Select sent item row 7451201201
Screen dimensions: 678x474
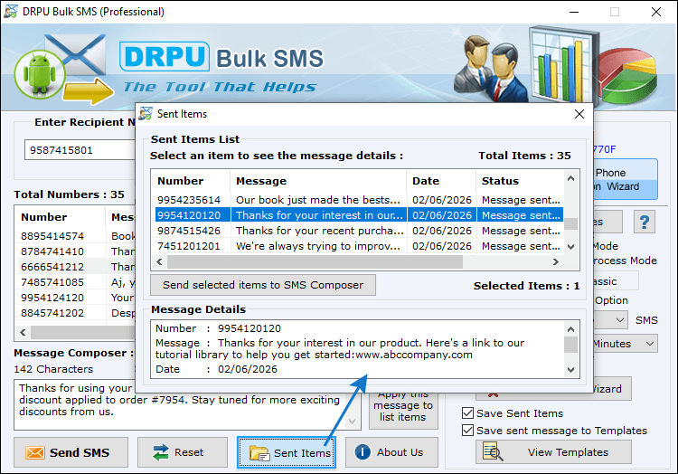(357, 246)
